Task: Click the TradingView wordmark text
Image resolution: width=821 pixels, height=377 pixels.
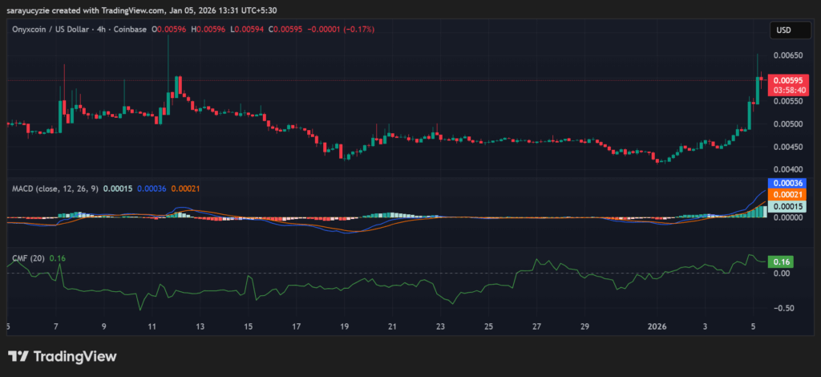Action: [75, 356]
